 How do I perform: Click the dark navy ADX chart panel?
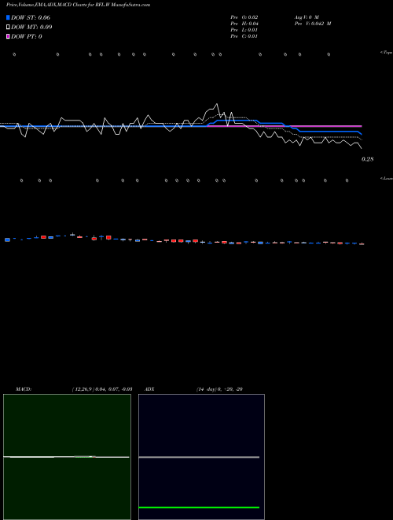coord(201,457)
